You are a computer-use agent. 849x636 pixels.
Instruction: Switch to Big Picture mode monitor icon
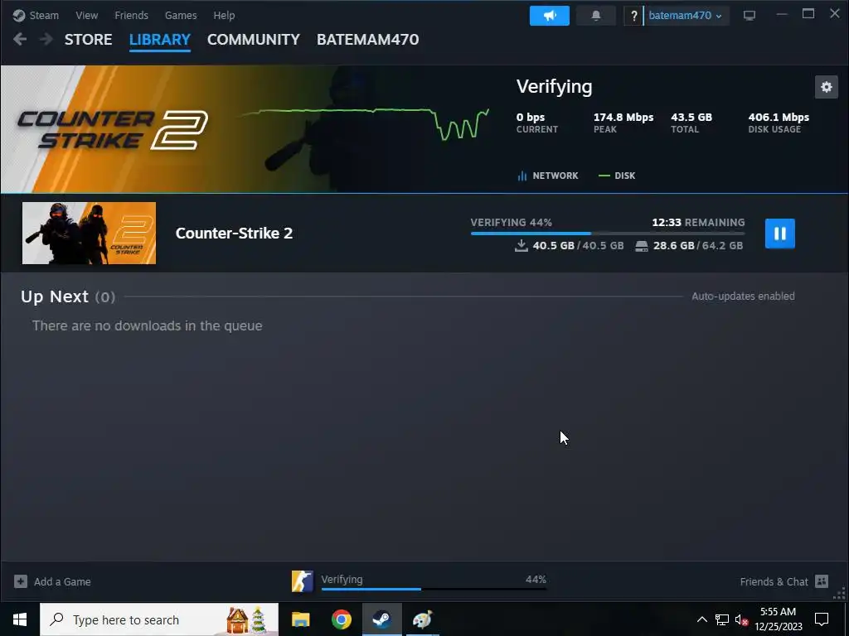pyautogui.click(x=750, y=16)
